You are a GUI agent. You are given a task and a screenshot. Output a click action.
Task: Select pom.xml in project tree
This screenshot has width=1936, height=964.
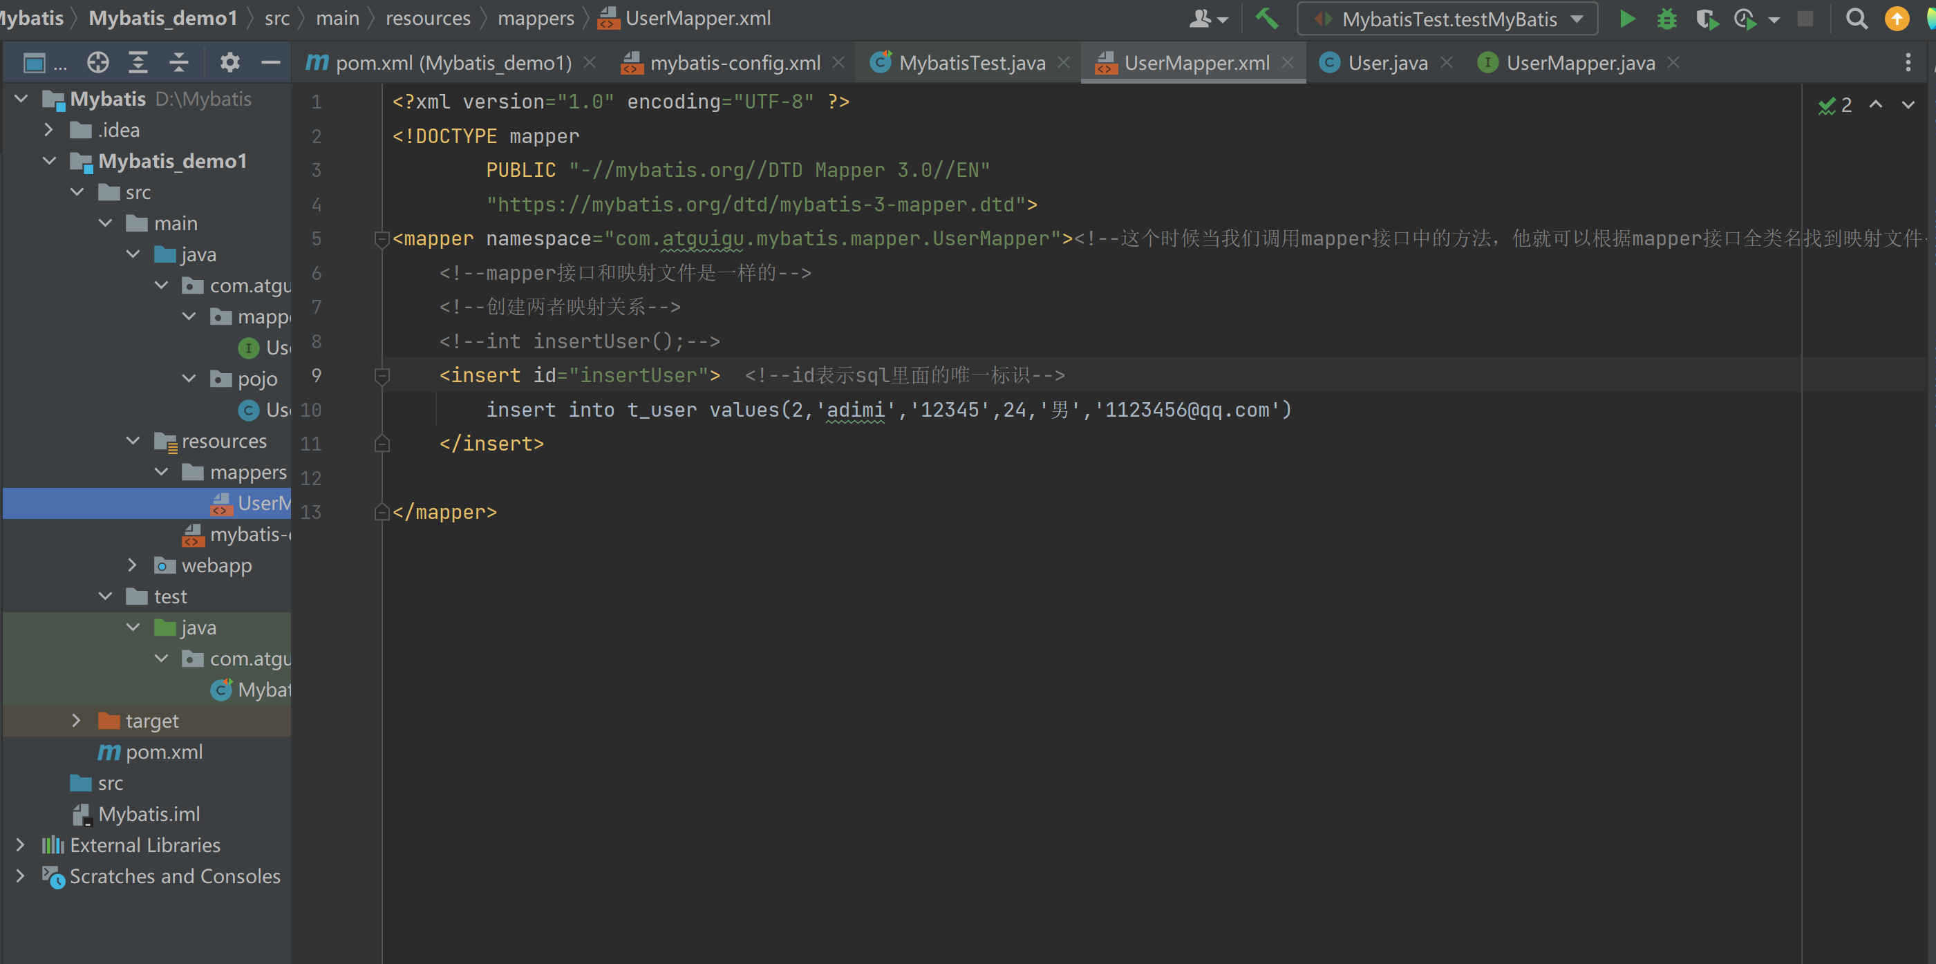[x=164, y=752]
